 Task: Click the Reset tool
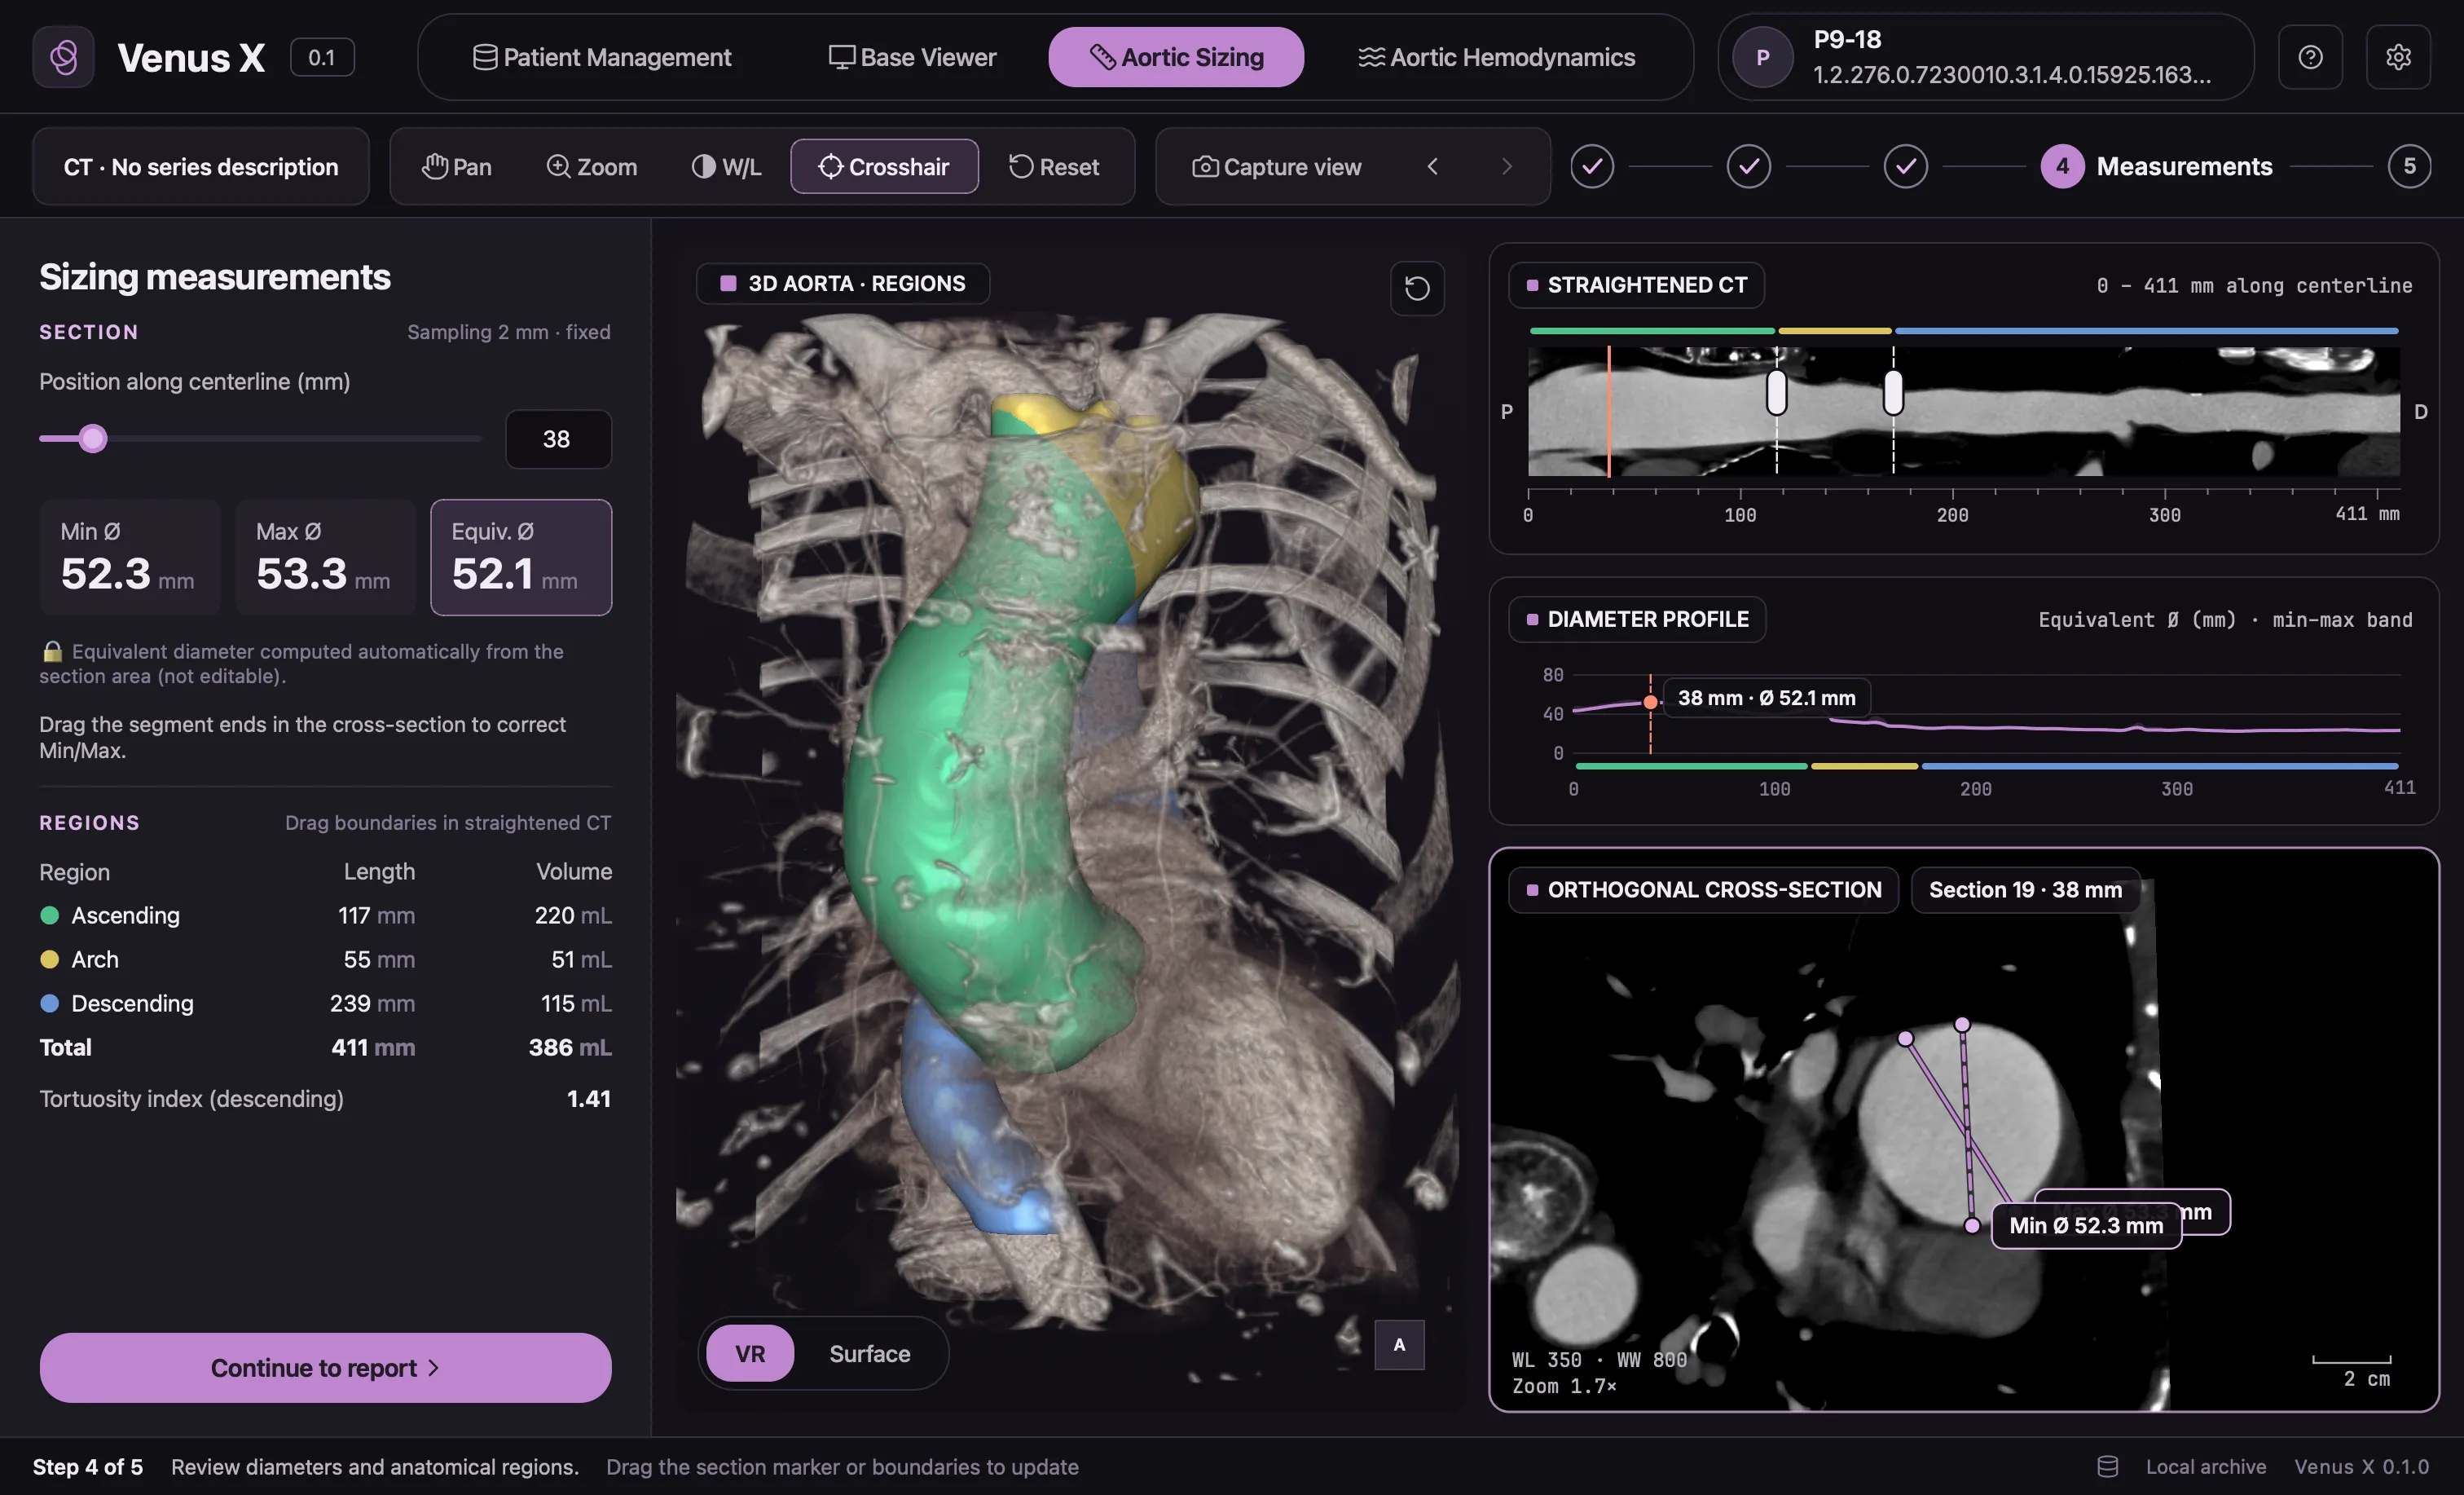1054,166
